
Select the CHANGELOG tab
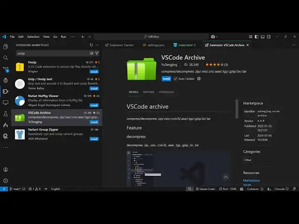166,92
